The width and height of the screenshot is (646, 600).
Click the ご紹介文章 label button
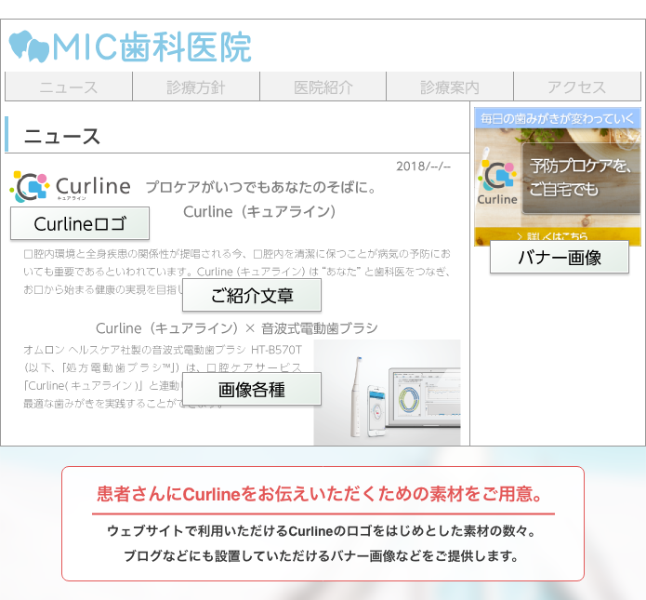[252, 295]
